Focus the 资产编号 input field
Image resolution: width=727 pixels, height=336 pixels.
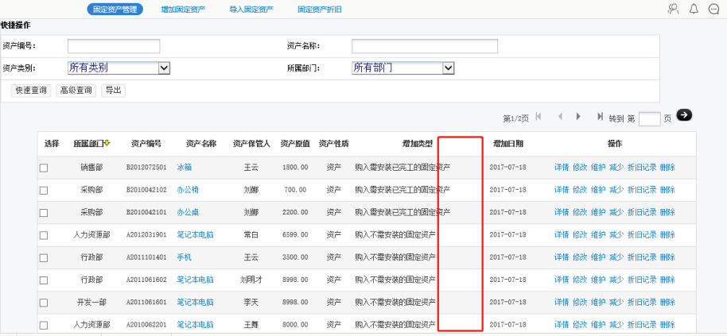point(114,46)
